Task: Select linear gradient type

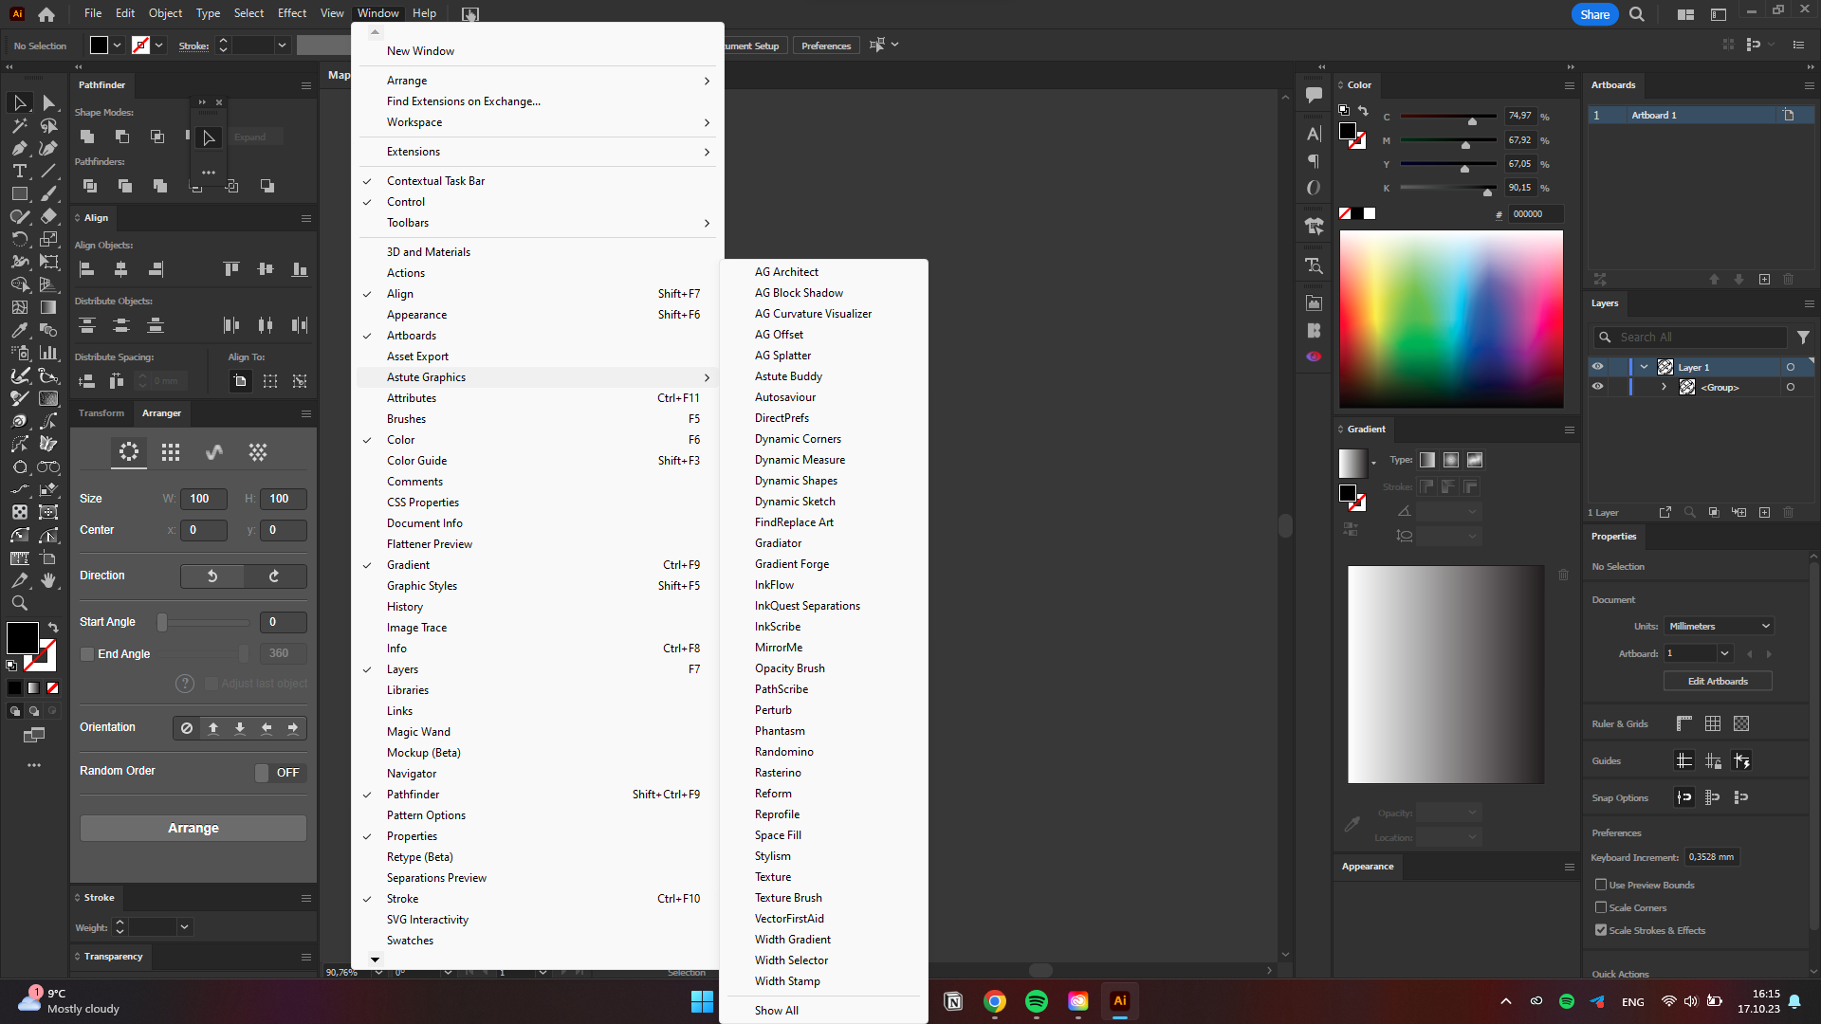Action: click(1427, 460)
